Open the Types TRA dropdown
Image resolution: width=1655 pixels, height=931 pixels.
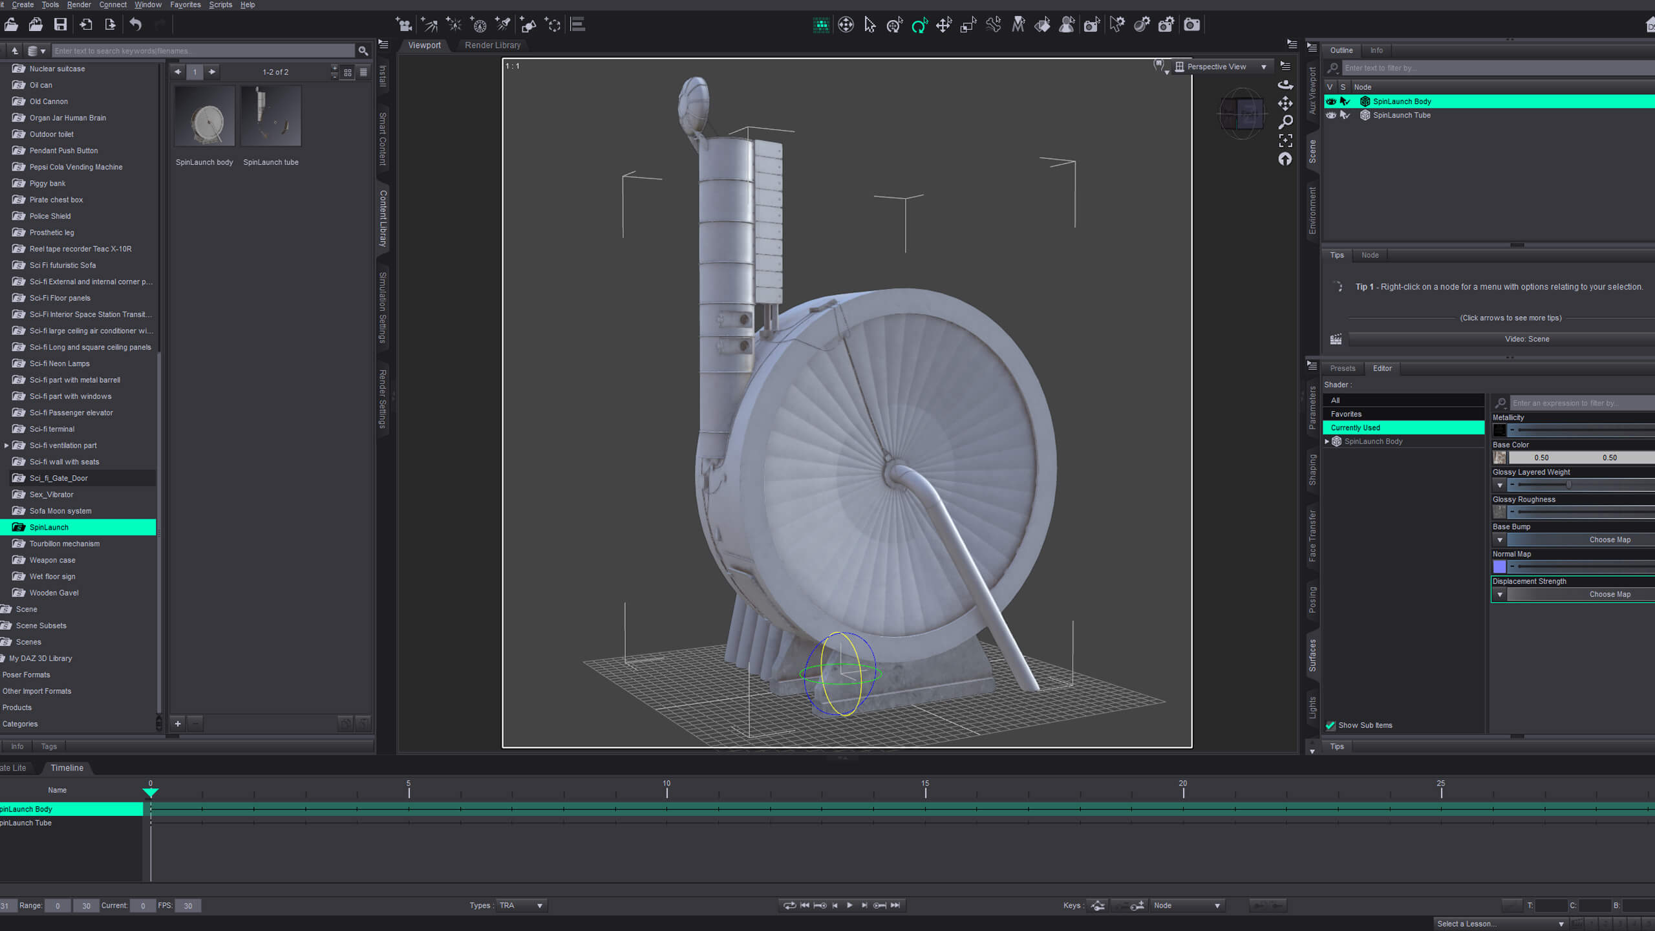(521, 905)
